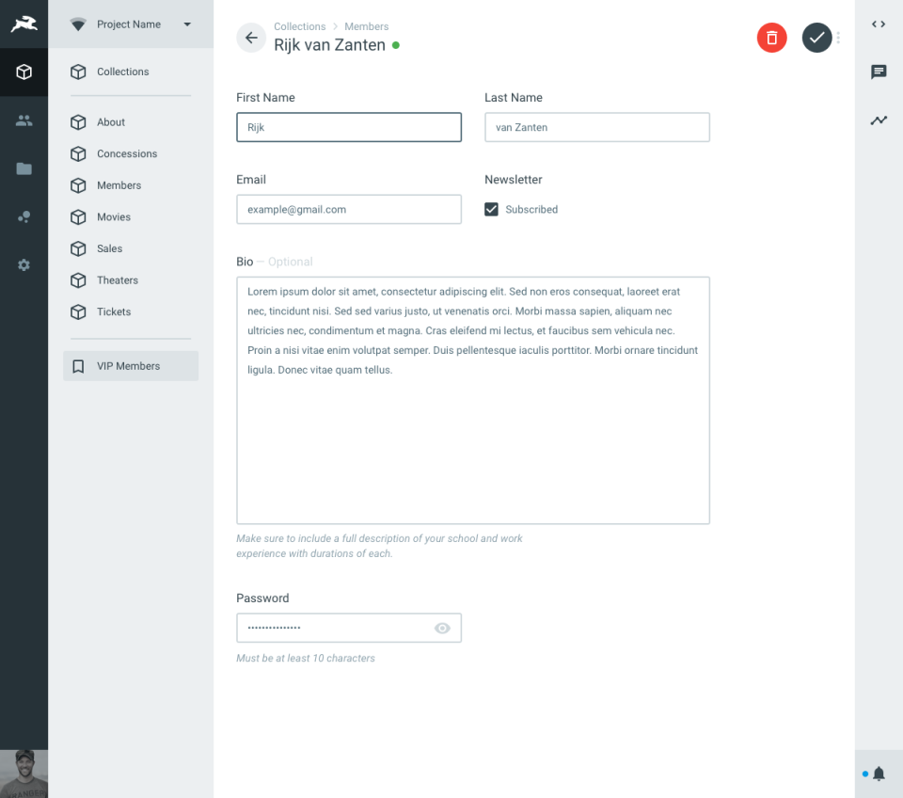Image resolution: width=903 pixels, height=798 pixels.
Task: Click the Members breadcrumb link
Action: pos(366,26)
